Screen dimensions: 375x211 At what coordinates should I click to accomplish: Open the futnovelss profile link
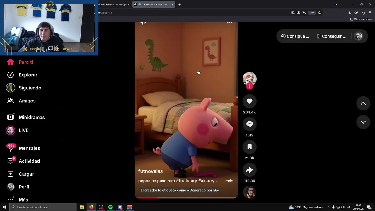[150, 171]
